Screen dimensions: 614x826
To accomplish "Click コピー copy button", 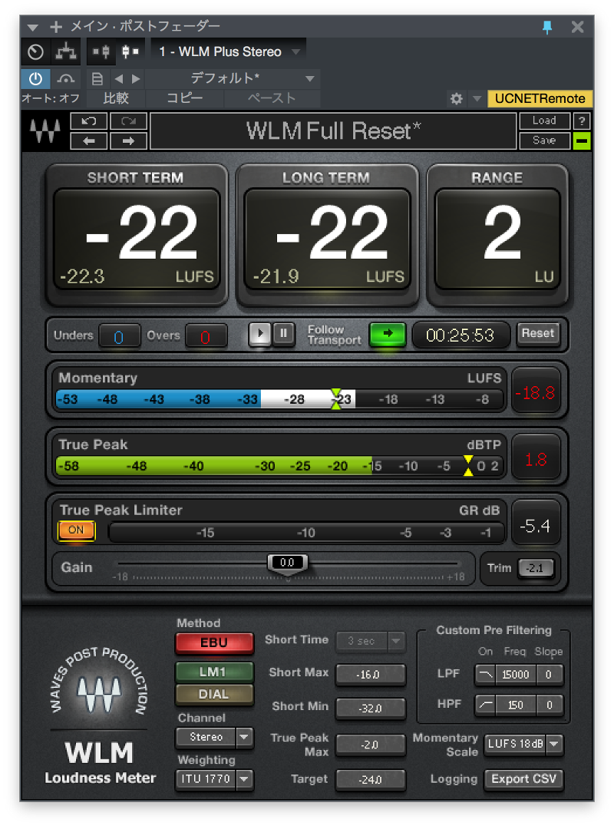I will [184, 98].
